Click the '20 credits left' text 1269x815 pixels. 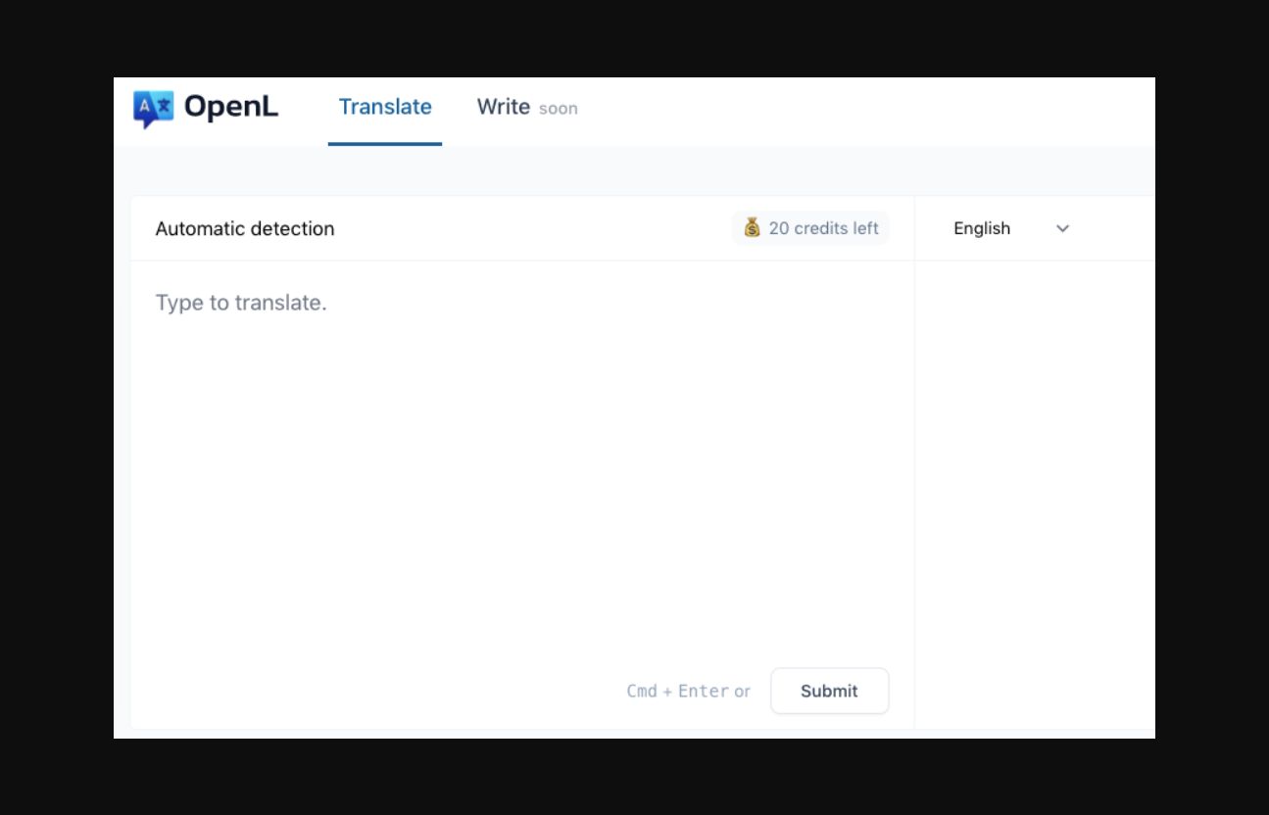click(x=823, y=228)
